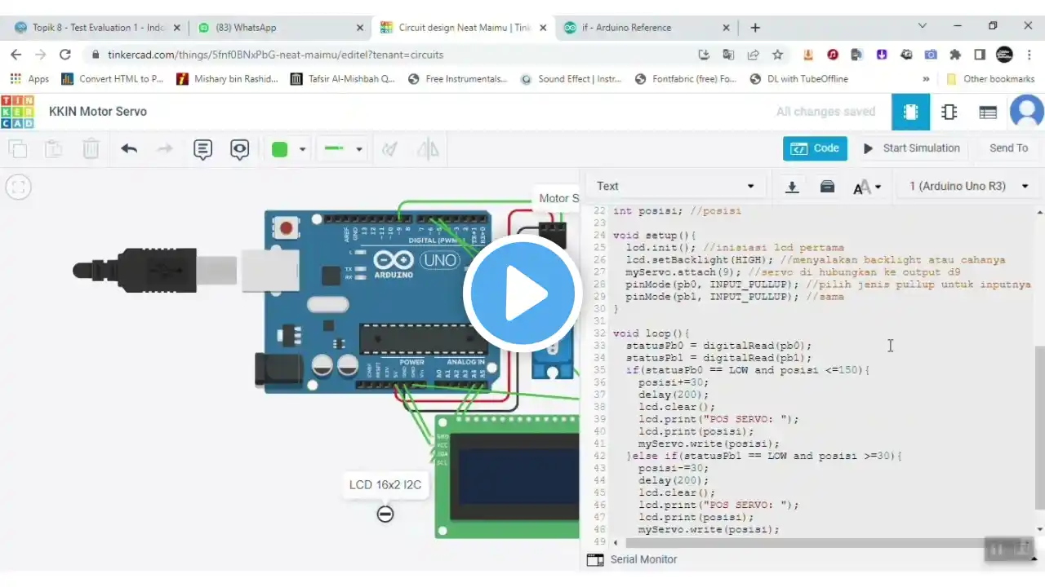Click the undo arrow in toolbar
Screen dimensions: 1045x587
[129, 149]
